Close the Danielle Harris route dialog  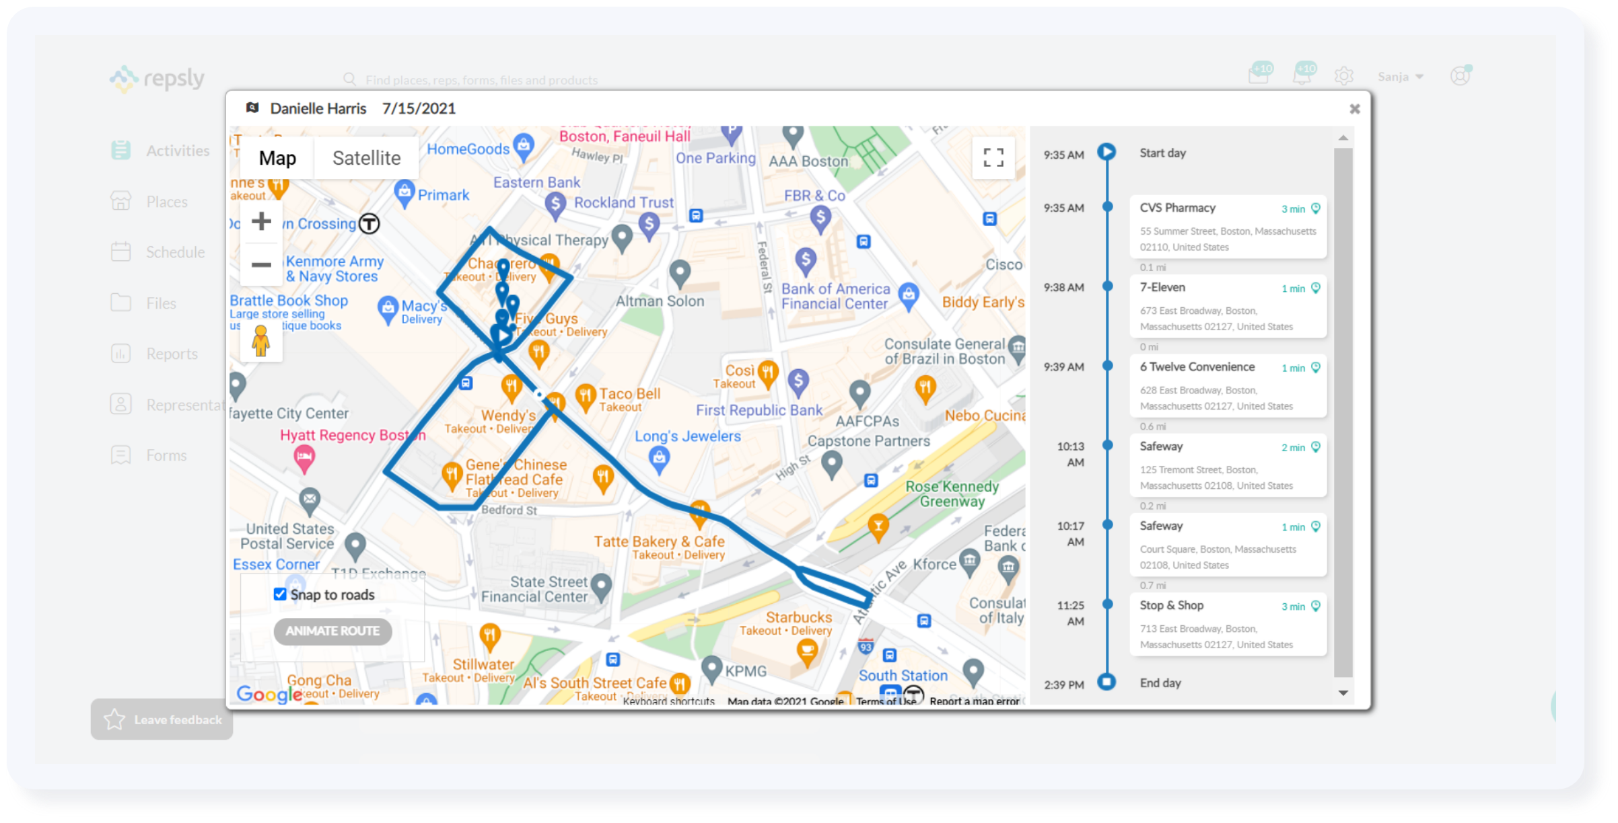pos(1355,109)
